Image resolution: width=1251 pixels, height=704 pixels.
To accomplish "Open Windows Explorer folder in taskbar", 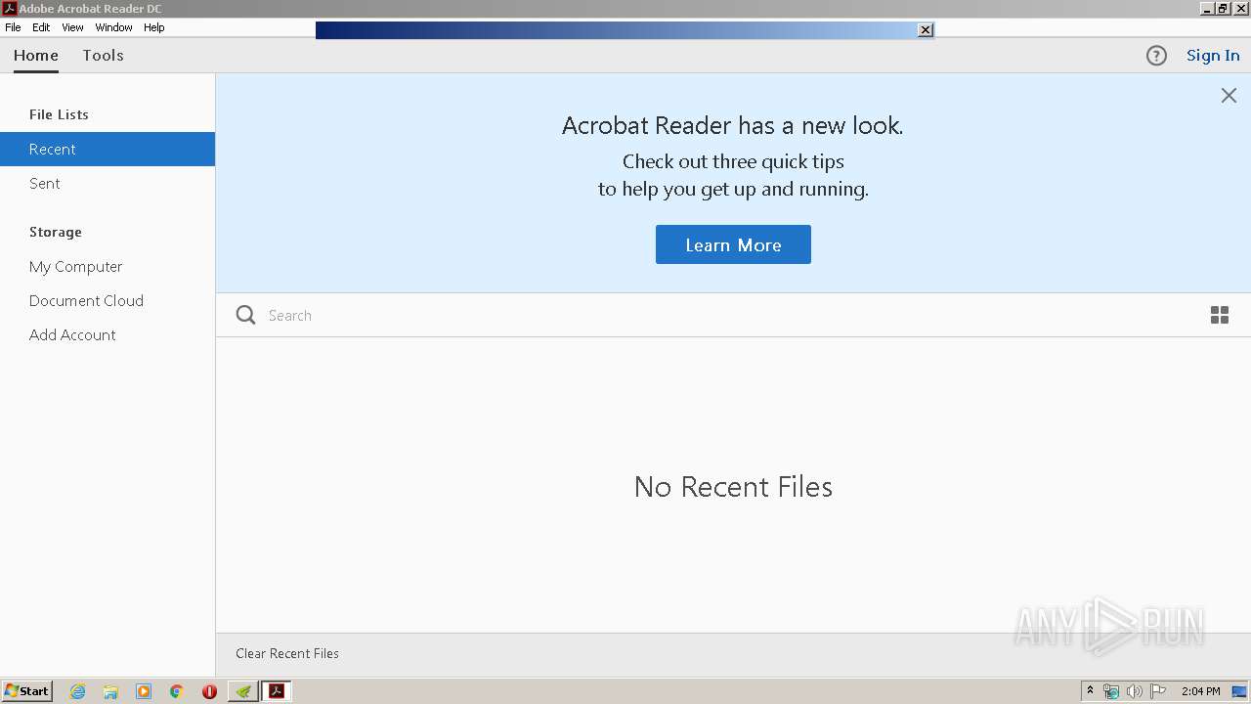I will (x=110, y=691).
